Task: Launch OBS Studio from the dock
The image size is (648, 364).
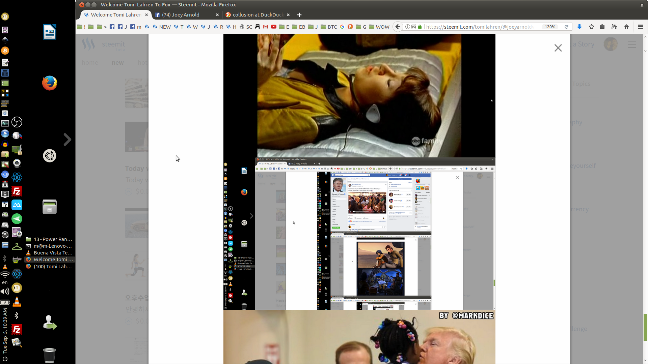Action: (x=17, y=122)
